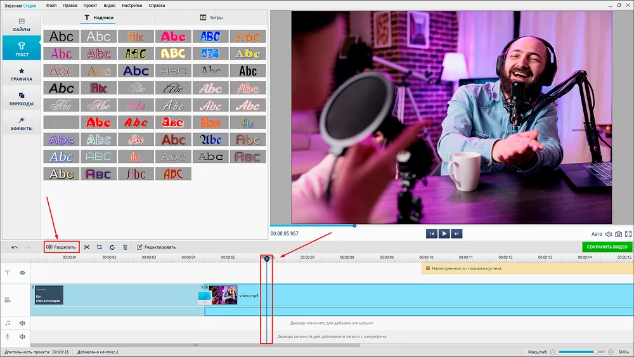Open the Эффекты sidebar section
The height and width of the screenshot is (357, 634).
[x=22, y=123]
